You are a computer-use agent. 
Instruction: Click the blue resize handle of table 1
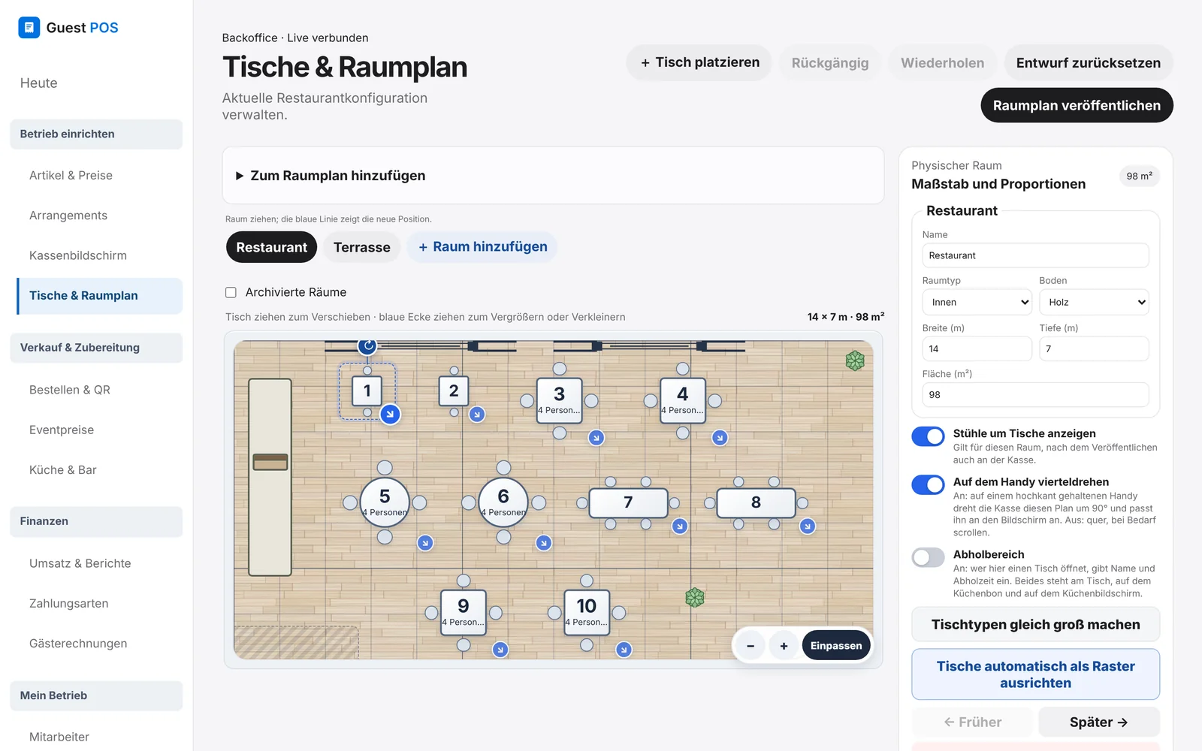390,414
